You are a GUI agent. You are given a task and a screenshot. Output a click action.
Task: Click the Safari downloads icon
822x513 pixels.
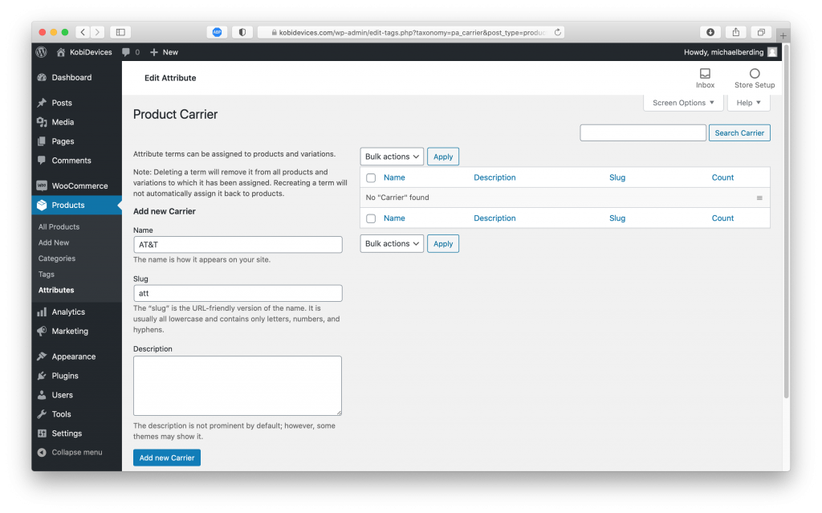click(710, 32)
